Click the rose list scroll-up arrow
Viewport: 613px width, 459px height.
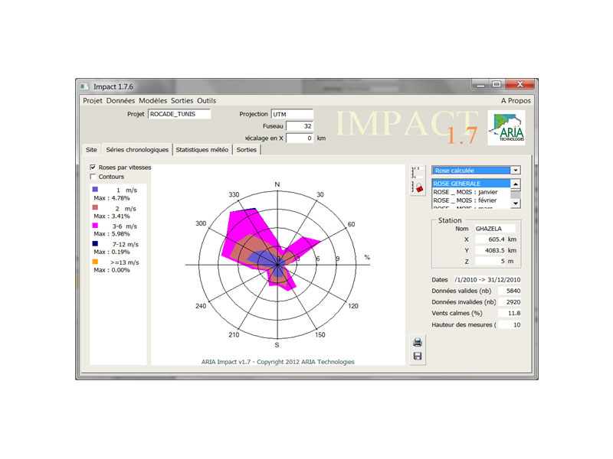pos(516,184)
